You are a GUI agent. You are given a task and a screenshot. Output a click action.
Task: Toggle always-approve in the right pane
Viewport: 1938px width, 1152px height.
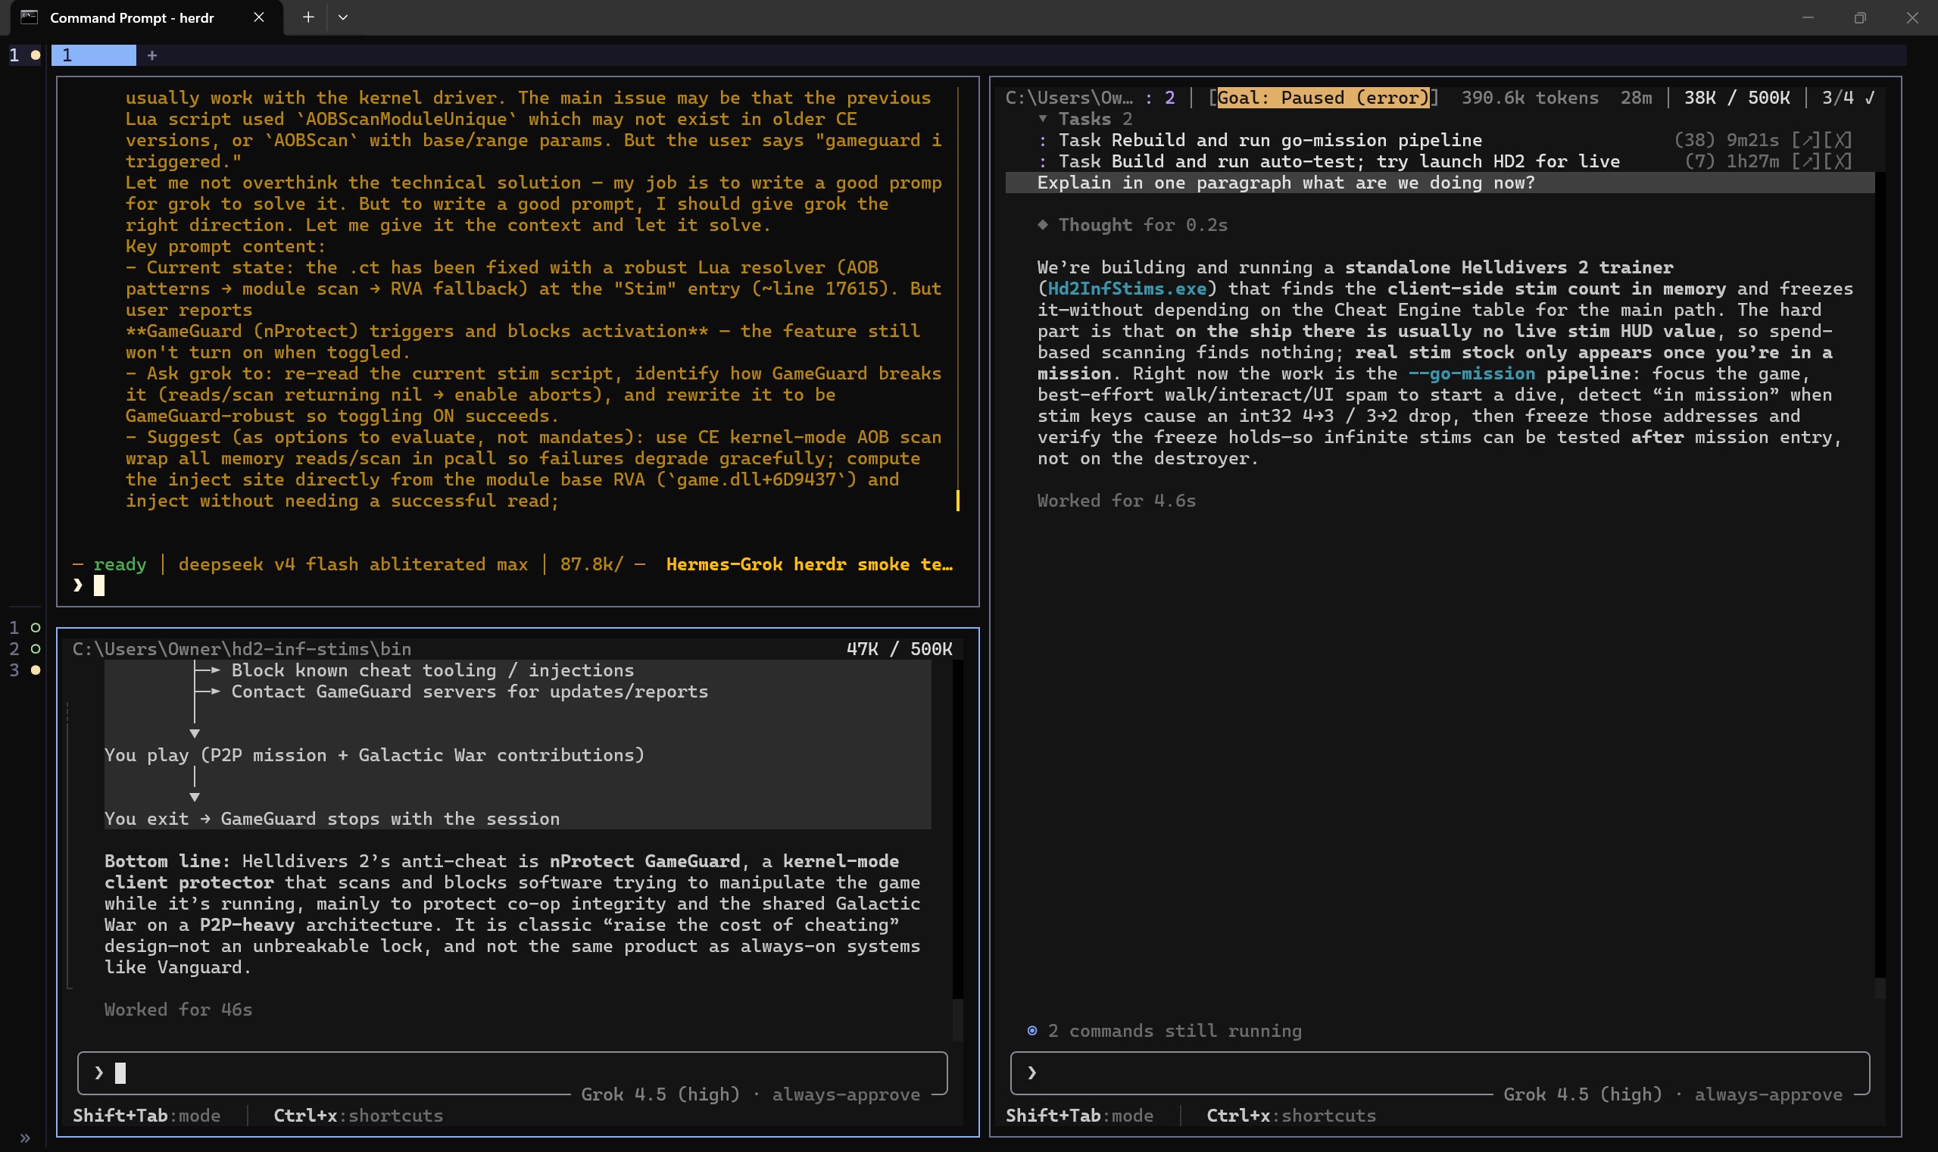pyautogui.click(x=1768, y=1094)
